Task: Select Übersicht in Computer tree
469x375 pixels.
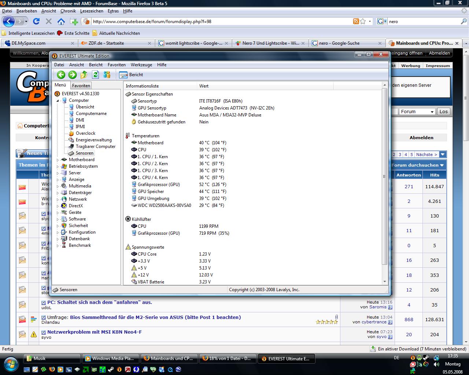Action: pos(85,107)
